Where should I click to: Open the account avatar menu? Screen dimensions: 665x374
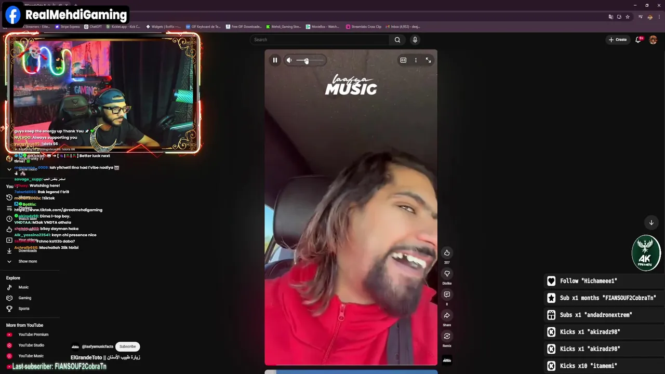click(653, 39)
